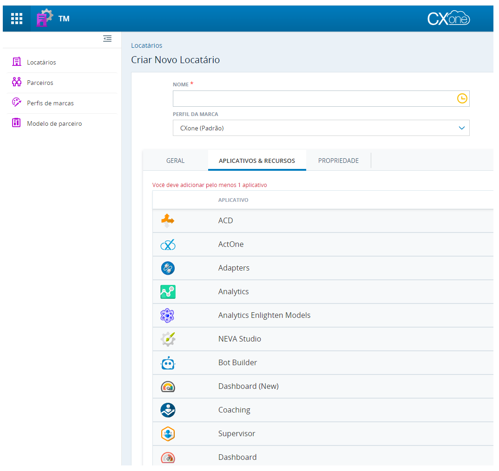Viewport: 499px width, 471px height.
Task: Select the Analytics application name
Action: [234, 291]
